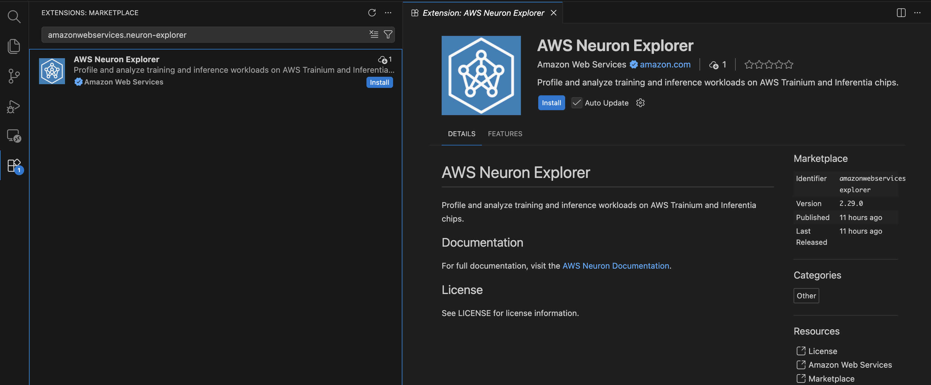Click the AWS Neuron Explorer list thumbnail
The image size is (931, 385).
(52, 71)
